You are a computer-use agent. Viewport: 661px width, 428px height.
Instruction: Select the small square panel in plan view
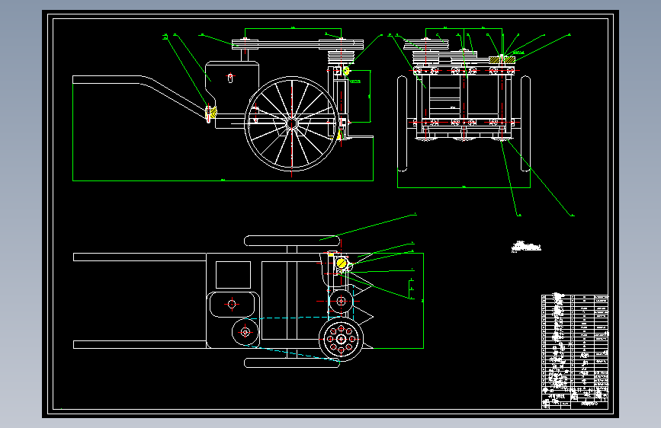pyautogui.click(x=233, y=275)
